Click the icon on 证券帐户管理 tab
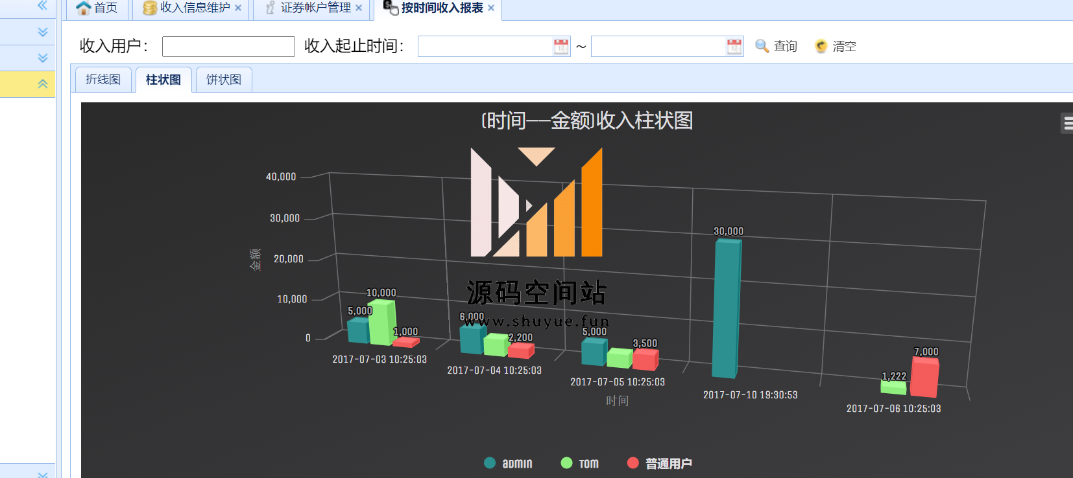 pos(271,8)
